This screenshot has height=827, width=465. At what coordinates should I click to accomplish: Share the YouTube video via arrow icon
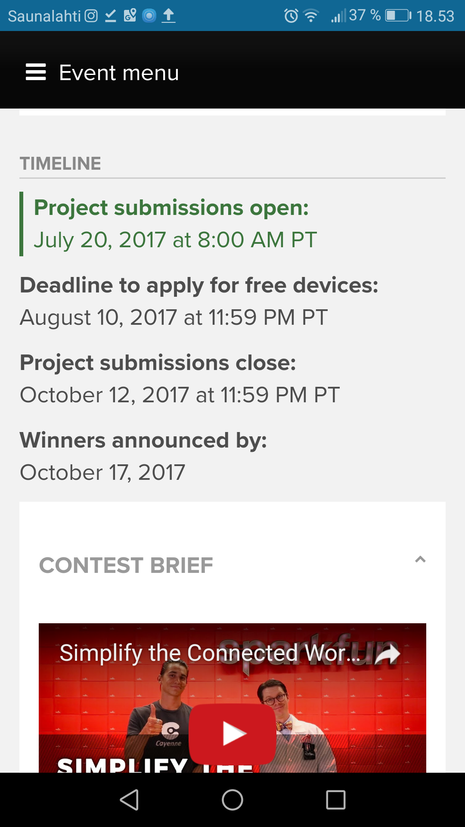(x=387, y=654)
